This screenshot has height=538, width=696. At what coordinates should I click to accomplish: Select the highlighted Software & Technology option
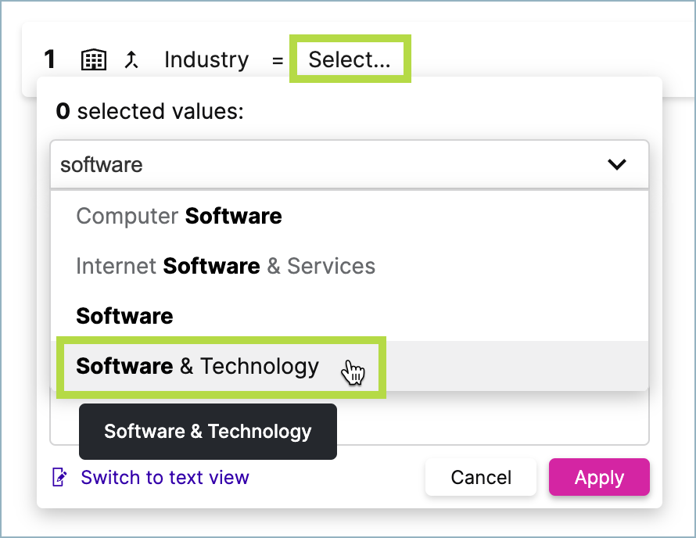(197, 366)
